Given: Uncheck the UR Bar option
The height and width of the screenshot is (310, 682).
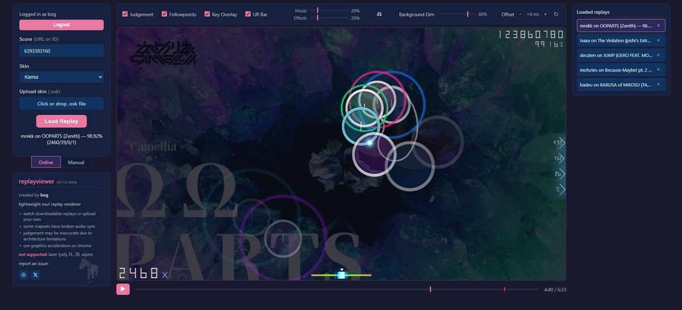Looking at the screenshot, I should click(x=248, y=14).
